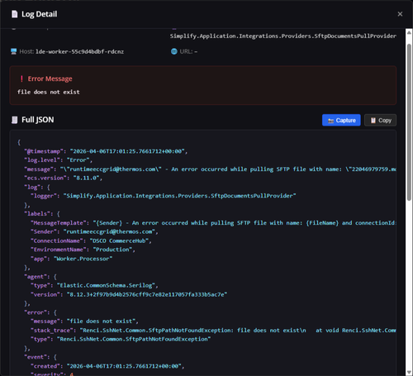
Task: Click the "ConnectionName" DSCO CommerceHub line
Action: (x=91, y=240)
